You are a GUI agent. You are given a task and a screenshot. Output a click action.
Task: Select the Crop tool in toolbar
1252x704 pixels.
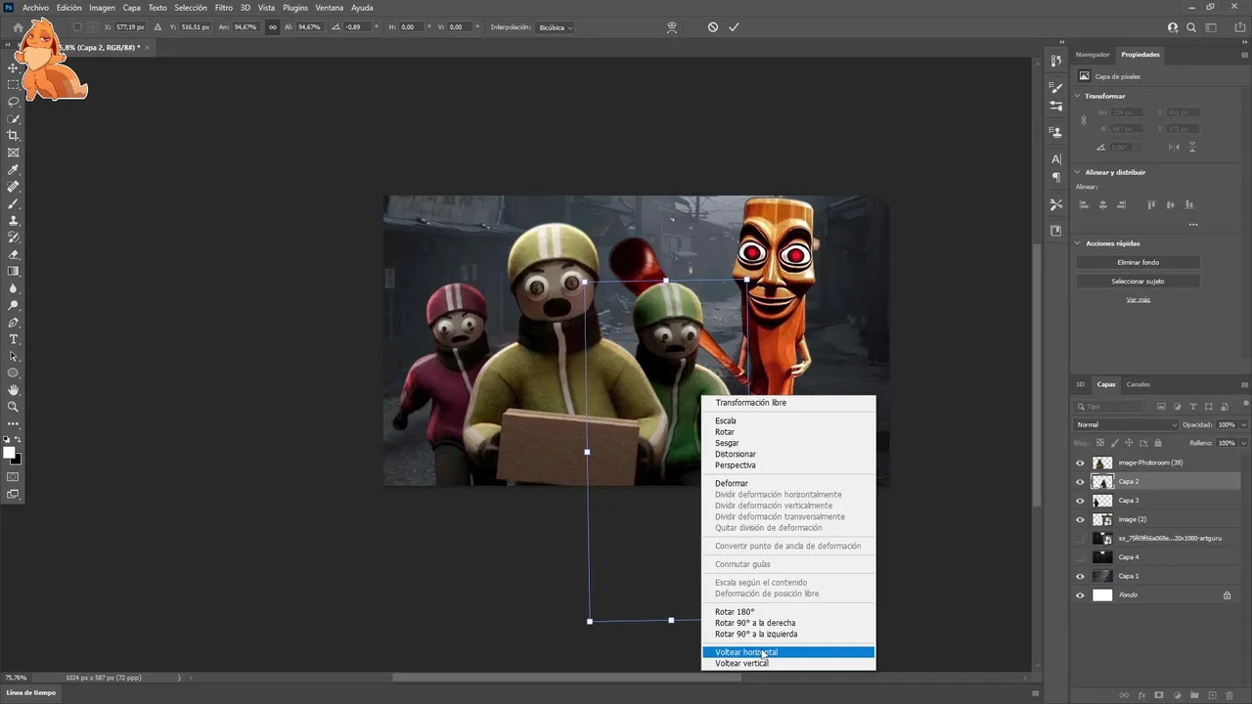(x=14, y=135)
